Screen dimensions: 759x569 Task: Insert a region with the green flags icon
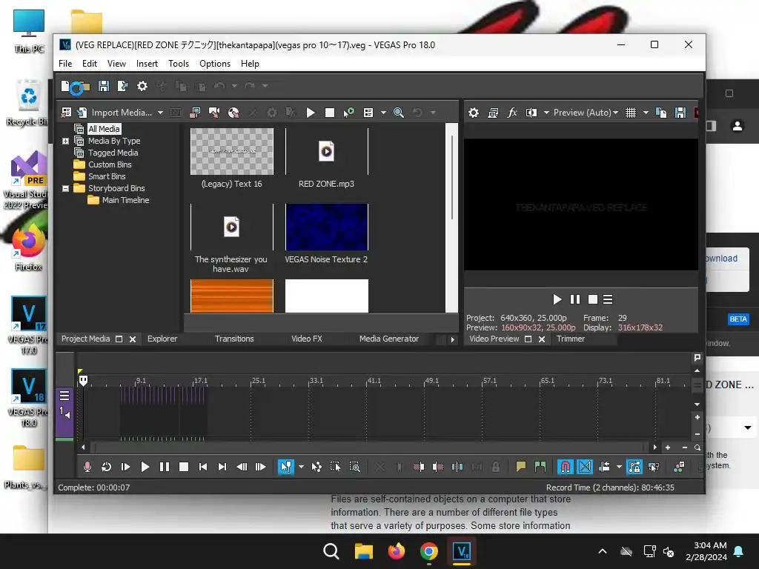click(540, 467)
